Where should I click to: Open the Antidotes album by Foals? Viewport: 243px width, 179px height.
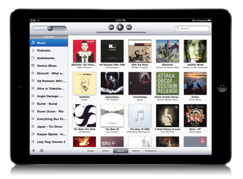tap(85, 83)
